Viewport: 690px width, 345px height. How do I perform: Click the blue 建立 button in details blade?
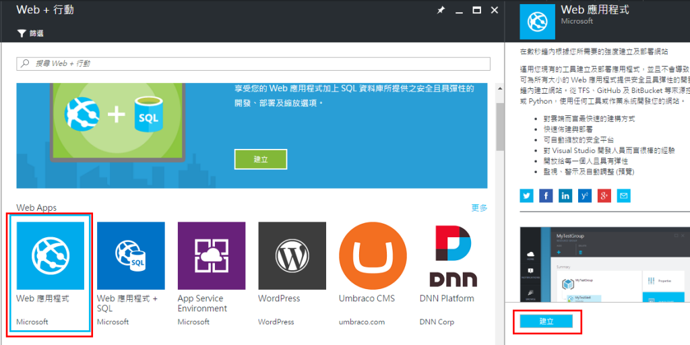546,321
